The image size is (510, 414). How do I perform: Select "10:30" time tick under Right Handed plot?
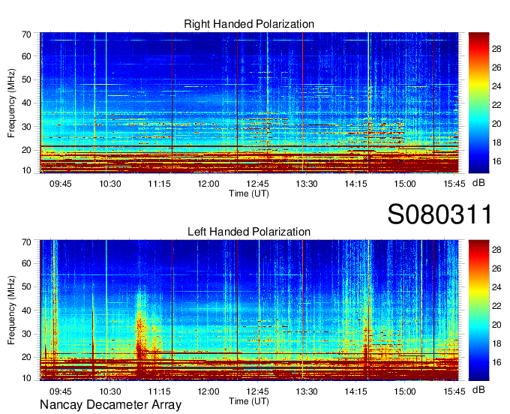(x=110, y=184)
